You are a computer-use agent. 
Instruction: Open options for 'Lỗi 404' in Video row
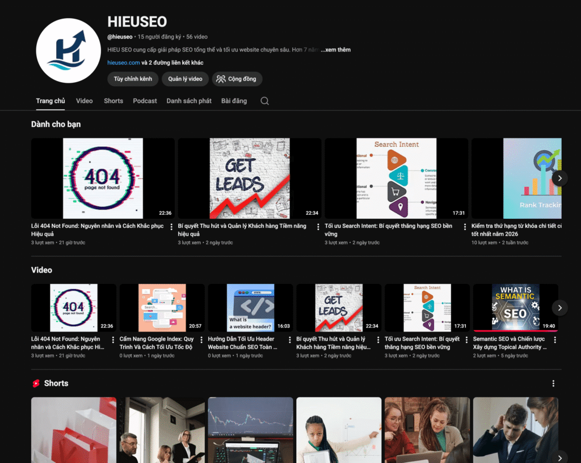coord(113,340)
